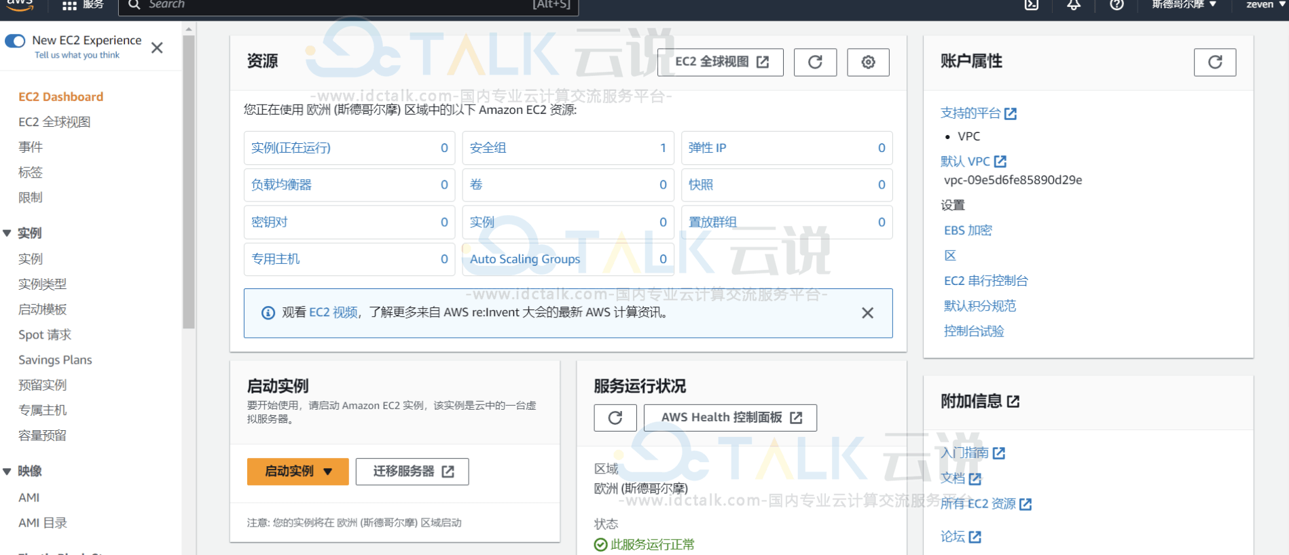Refresh the 资源 panel

[x=815, y=62]
